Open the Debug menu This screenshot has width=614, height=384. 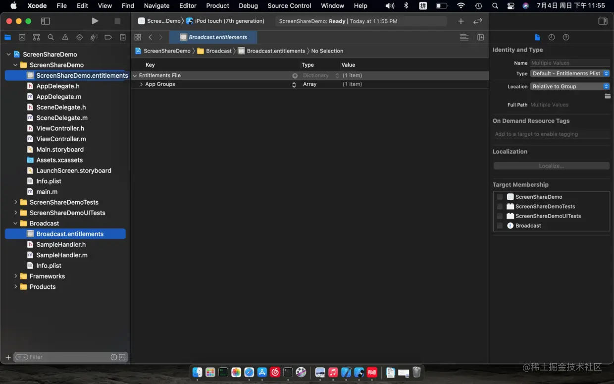pos(248,5)
